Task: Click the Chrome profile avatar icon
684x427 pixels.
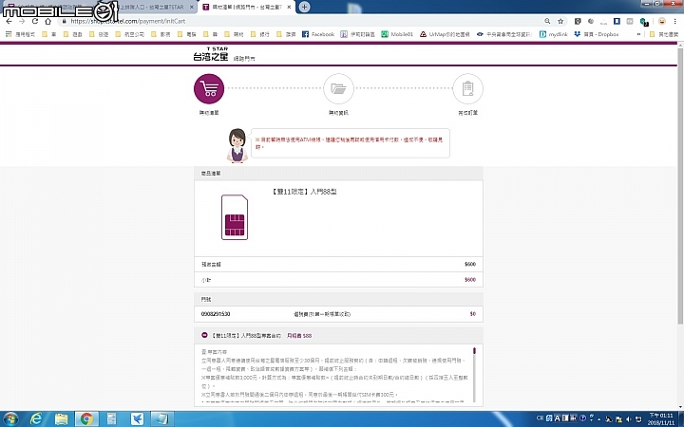Action: pyautogui.click(x=662, y=21)
